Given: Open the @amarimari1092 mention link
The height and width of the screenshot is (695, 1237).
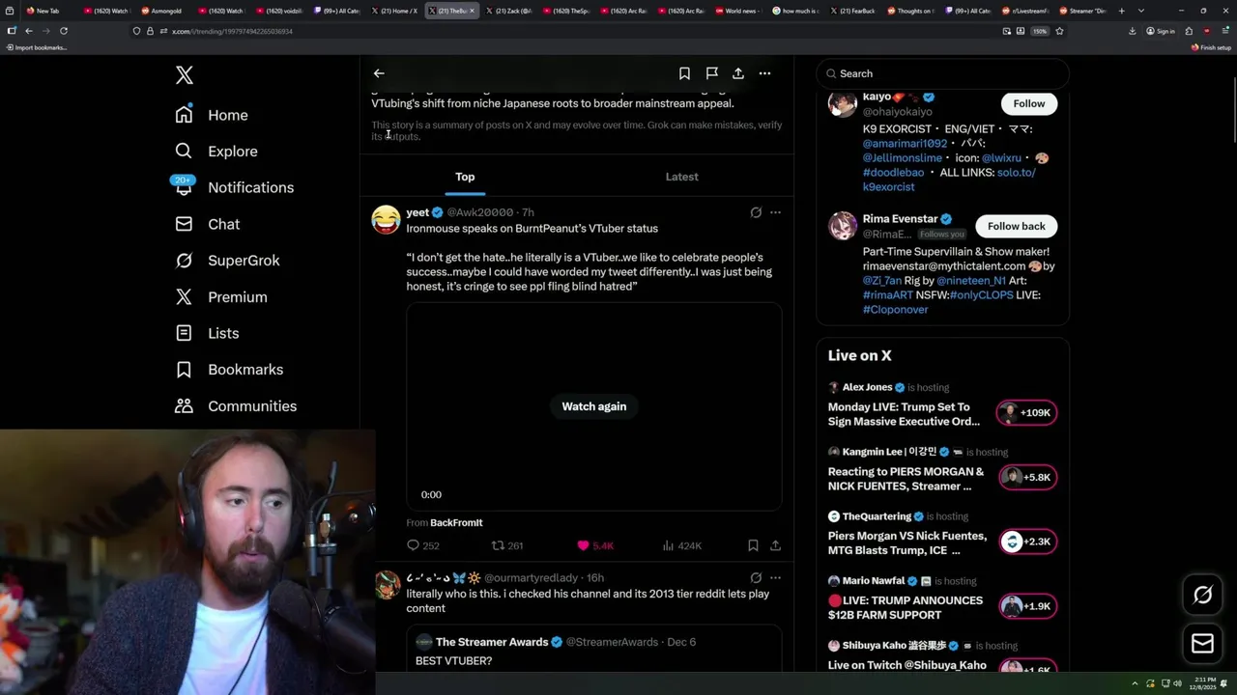Looking at the screenshot, I should 905,143.
